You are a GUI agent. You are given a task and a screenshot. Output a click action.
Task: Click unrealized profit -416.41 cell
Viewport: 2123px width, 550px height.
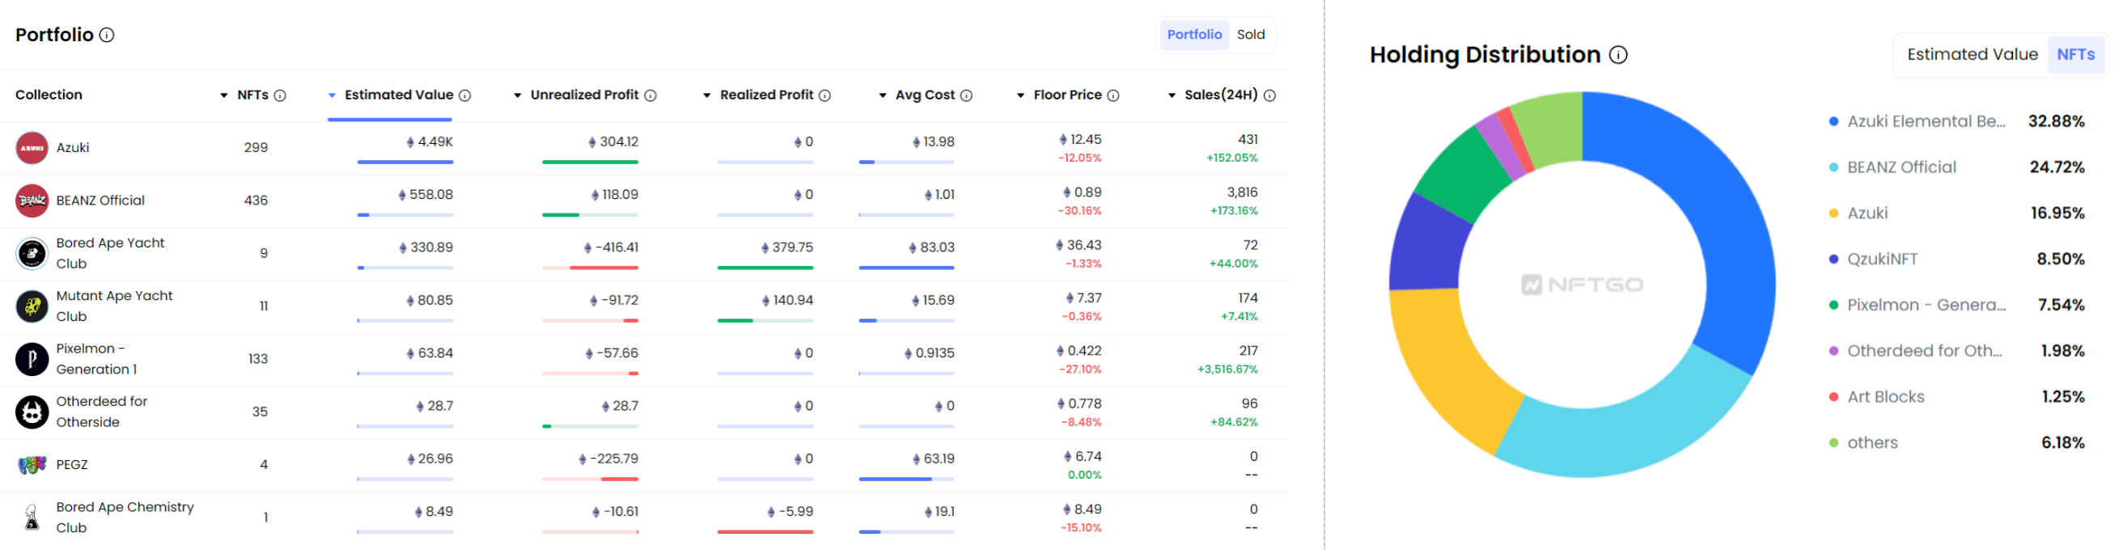pos(611,247)
